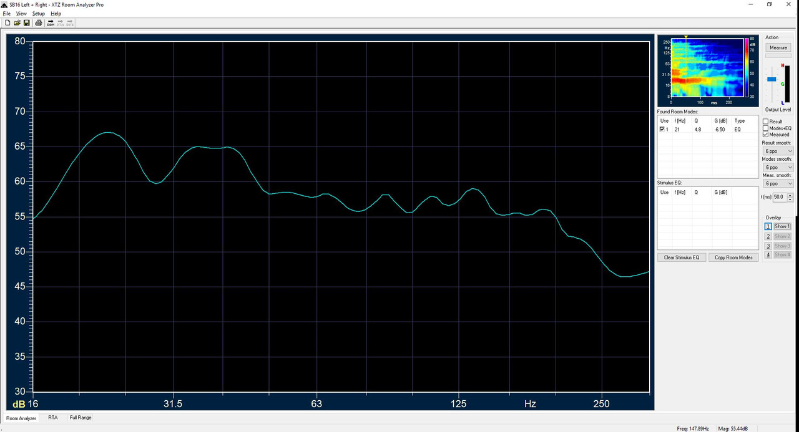
Task: Click the output level meter bar
Action: [787, 83]
